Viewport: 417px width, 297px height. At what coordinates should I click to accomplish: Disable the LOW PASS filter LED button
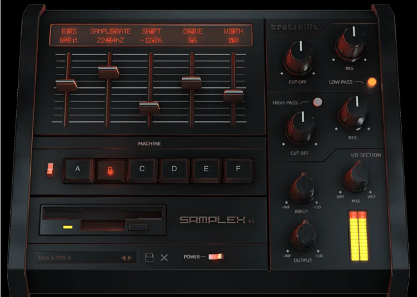[372, 82]
